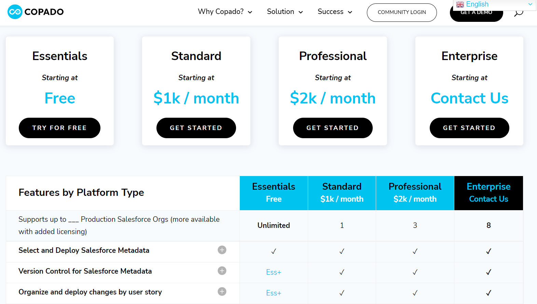Click Standard checkmark in Organize and deploy row
Image resolution: width=537 pixels, height=304 pixels.
point(342,293)
